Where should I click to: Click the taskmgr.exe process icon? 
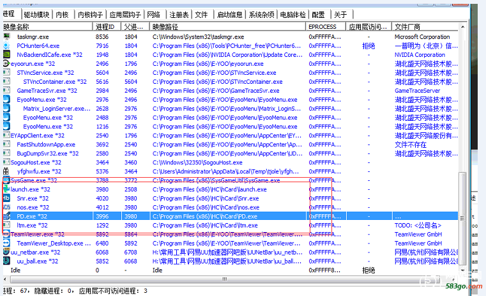(x=6, y=36)
